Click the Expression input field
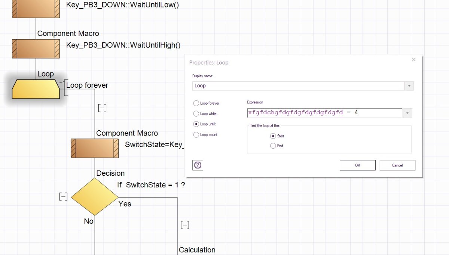This screenshot has height=255, width=449. point(324,113)
